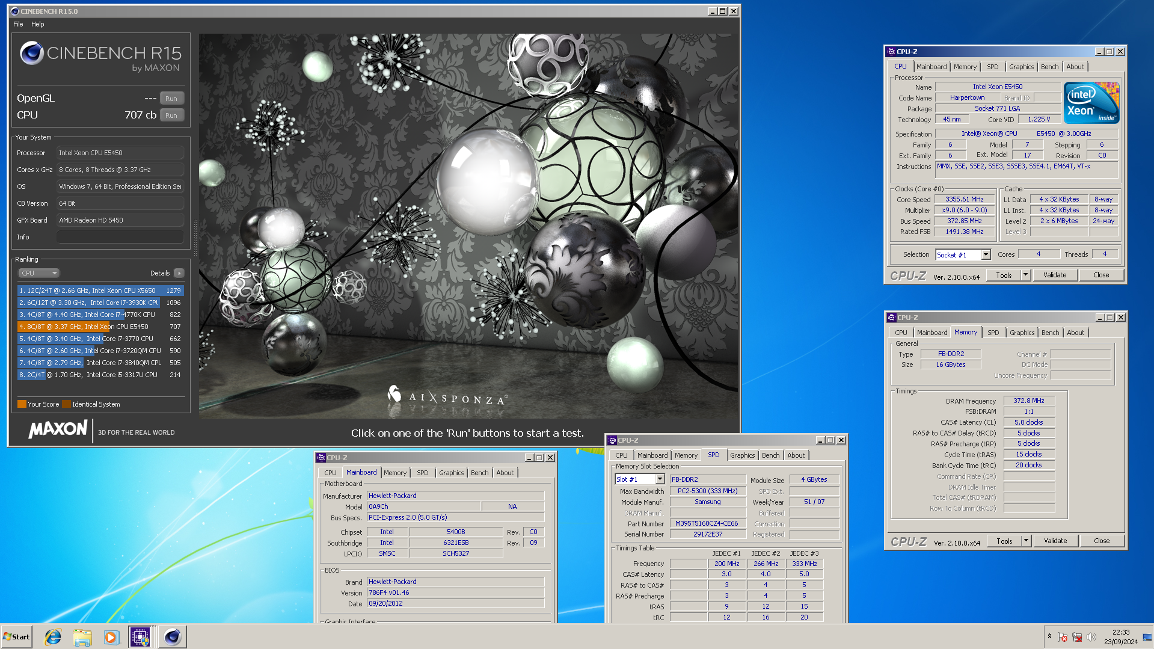Open CPU tab in CPU-Z SPD window
This screenshot has width=1154, height=649.
pos(622,455)
